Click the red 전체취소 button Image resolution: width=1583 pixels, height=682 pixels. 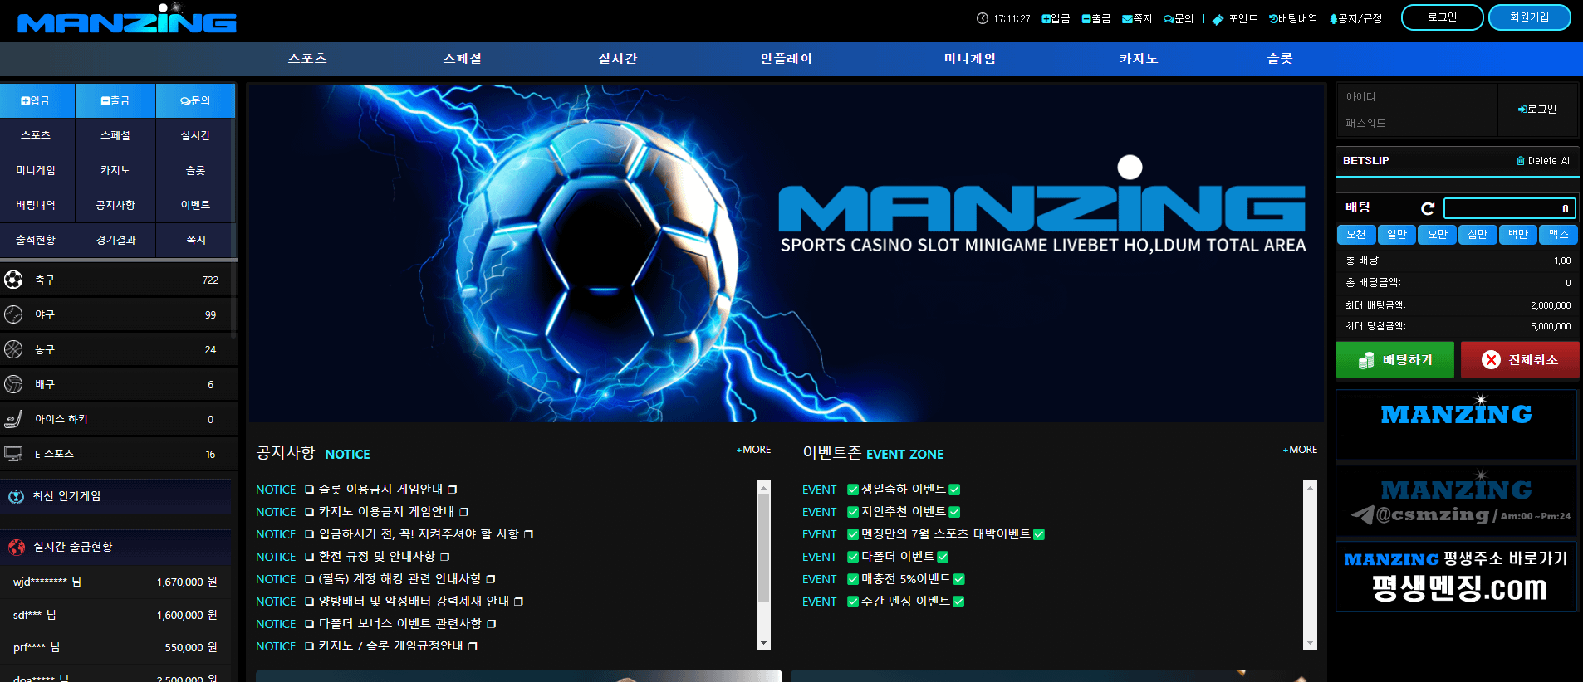[1520, 359]
